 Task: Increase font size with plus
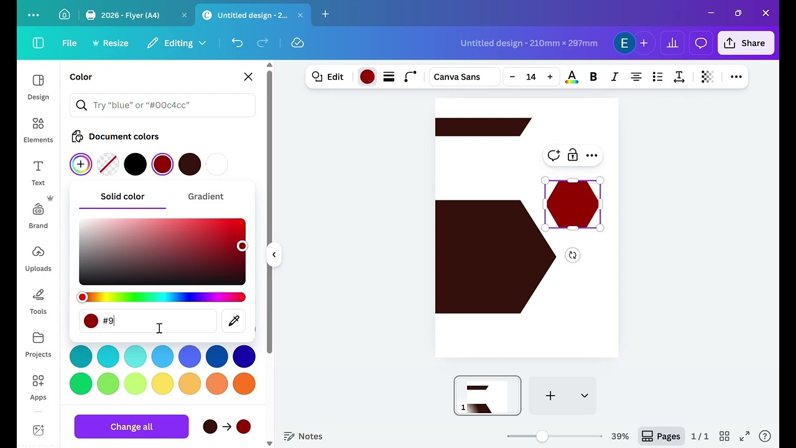click(550, 77)
